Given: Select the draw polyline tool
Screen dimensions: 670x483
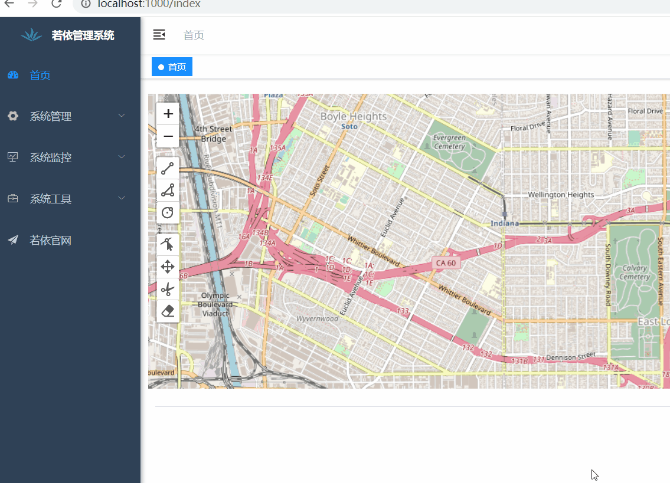Looking at the screenshot, I should [168, 168].
